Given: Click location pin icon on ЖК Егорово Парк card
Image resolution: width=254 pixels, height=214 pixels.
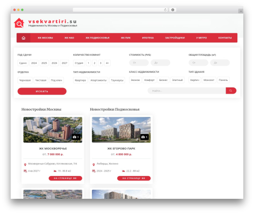Looking at the screenshot, I should (x=93, y=164).
